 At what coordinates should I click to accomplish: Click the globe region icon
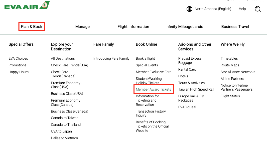tap(189, 9)
